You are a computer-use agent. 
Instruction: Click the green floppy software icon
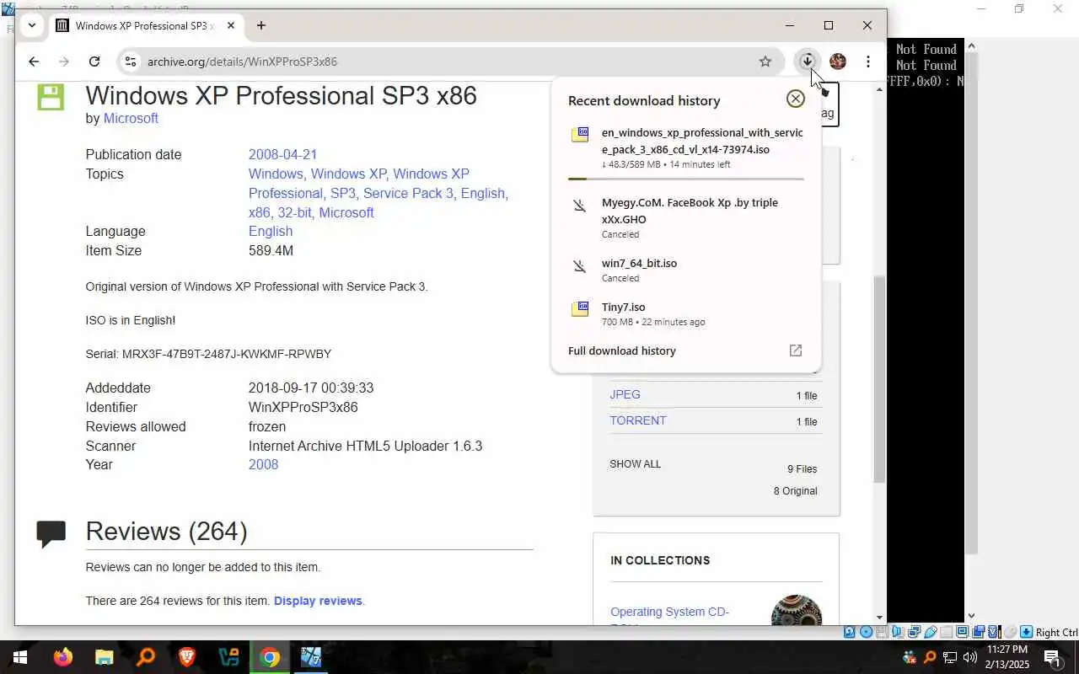tap(51, 96)
